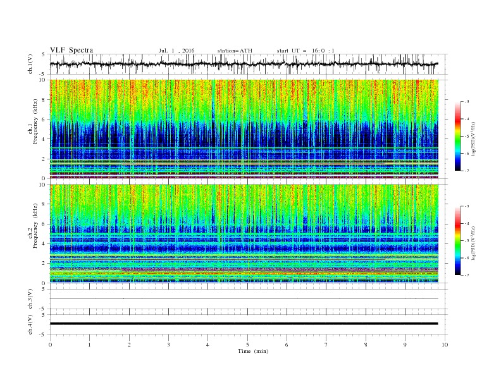Screen dimensions: 501x387
Task: Click the log(PSD) label beside ch.1 colorbar
Action: point(474,138)
